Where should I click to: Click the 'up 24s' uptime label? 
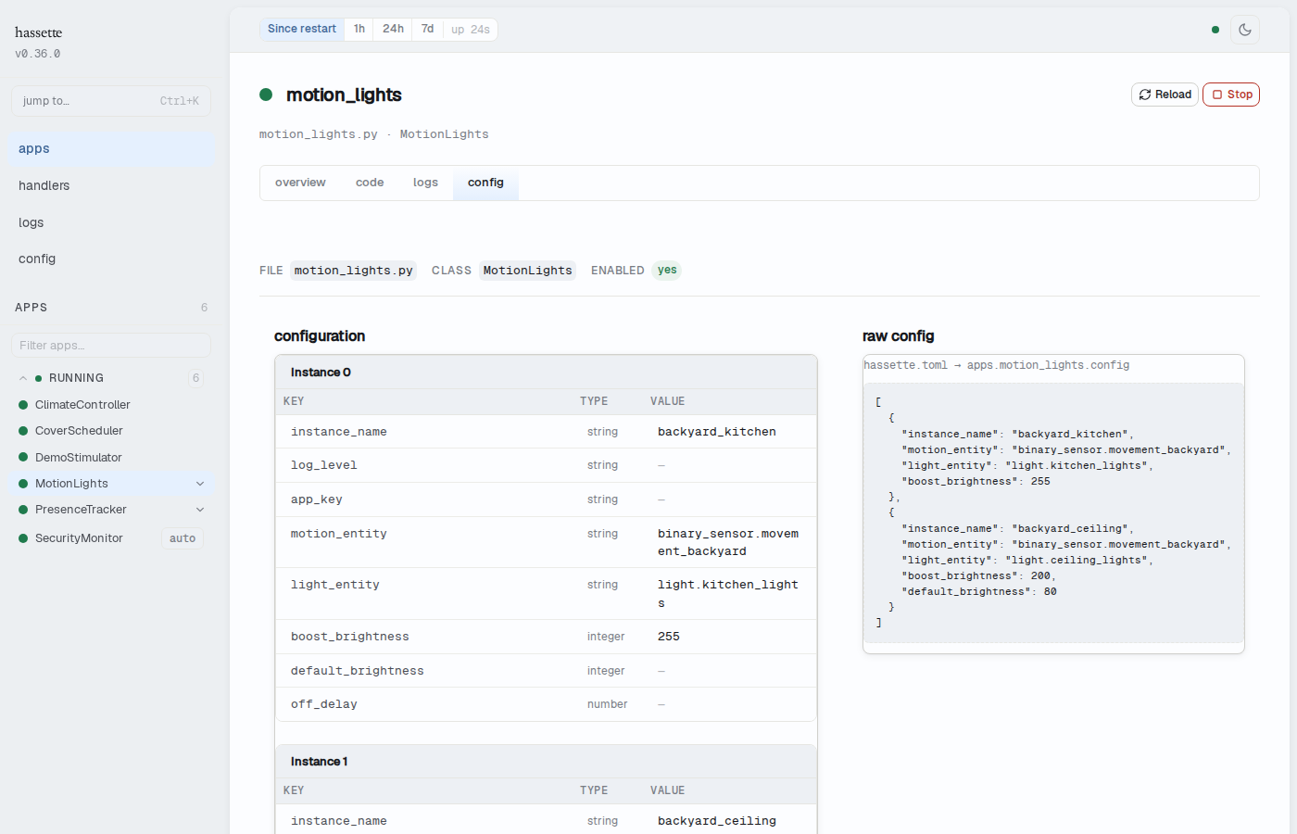point(471,30)
